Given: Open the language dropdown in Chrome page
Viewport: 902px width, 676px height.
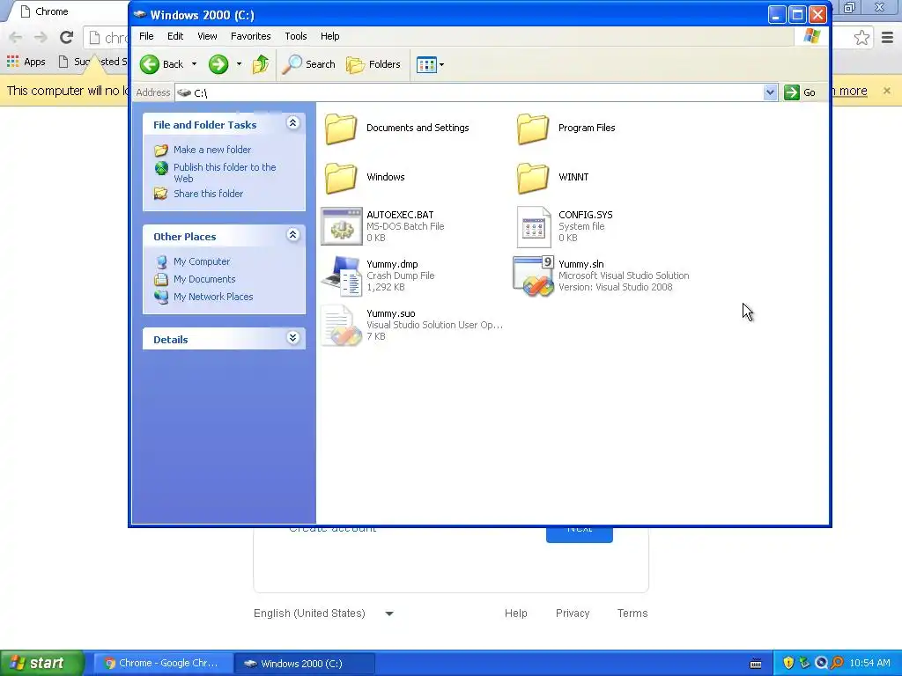Looking at the screenshot, I should pos(389,614).
